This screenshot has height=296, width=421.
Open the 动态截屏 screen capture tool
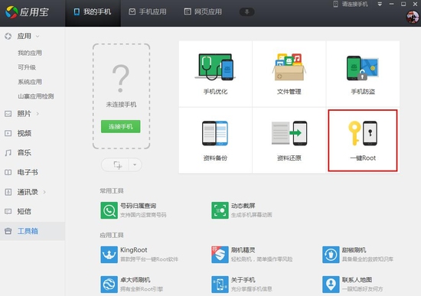(x=242, y=210)
